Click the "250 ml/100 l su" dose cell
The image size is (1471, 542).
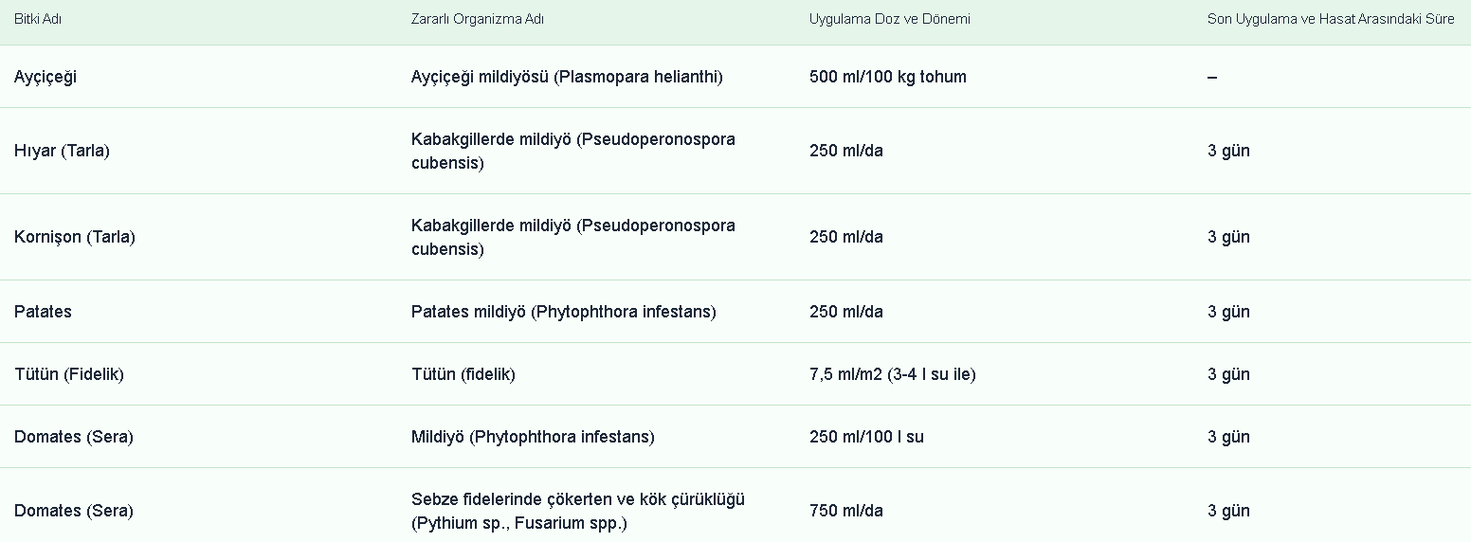(866, 437)
